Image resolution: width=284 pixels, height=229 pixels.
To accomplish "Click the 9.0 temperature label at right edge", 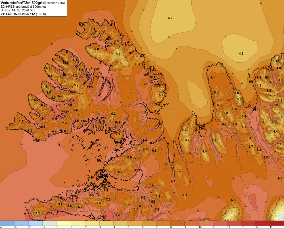I will [280, 179].
